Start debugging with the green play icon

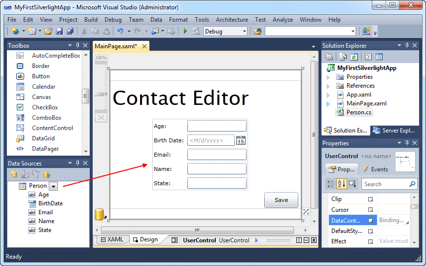[x=185, y=31]
